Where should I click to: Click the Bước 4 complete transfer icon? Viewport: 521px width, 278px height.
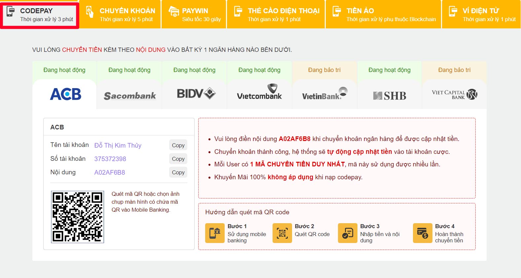[423, 233]
